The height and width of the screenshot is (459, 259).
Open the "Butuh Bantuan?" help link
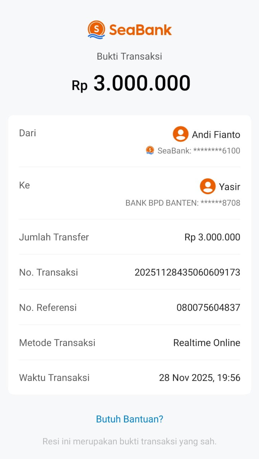tap(130, 419)
